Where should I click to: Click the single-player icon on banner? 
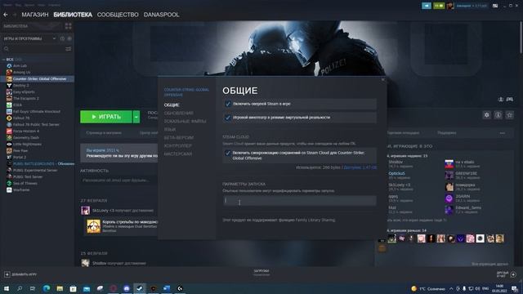tap(501, 100)
